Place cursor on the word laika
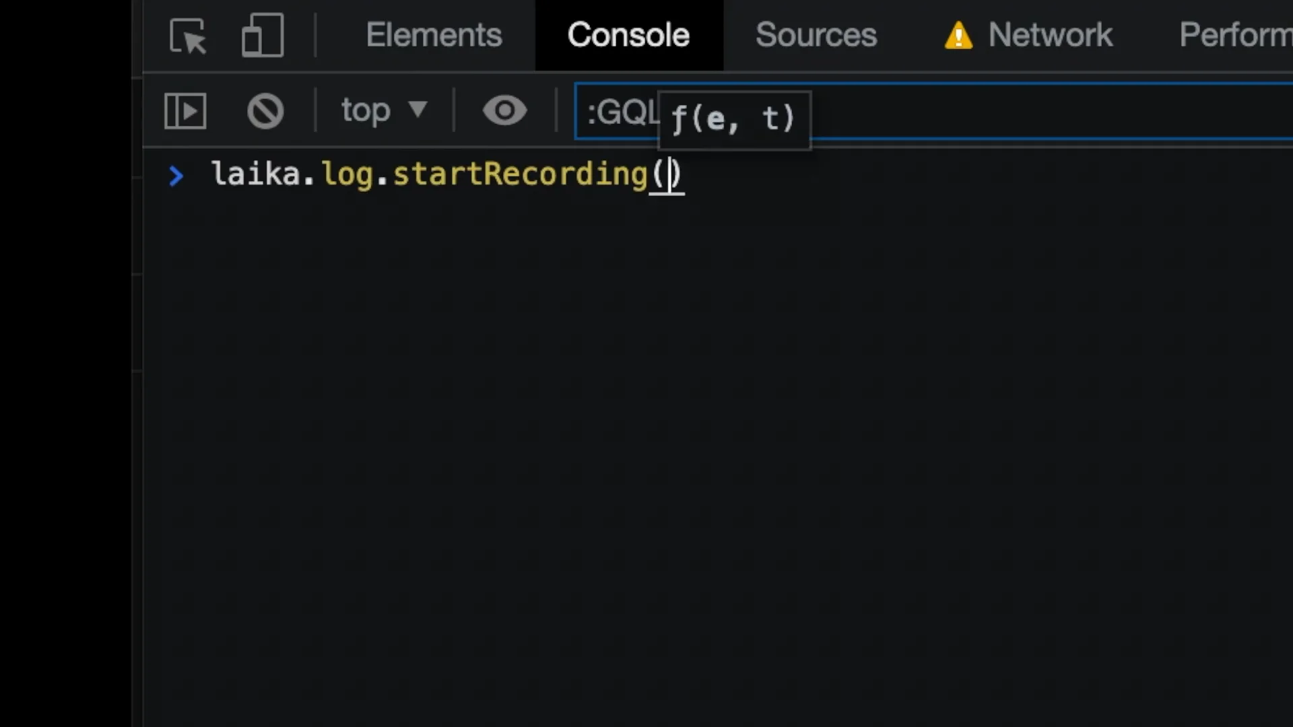The width and height of the screenshot is (1293, 727). pos(256,174)
